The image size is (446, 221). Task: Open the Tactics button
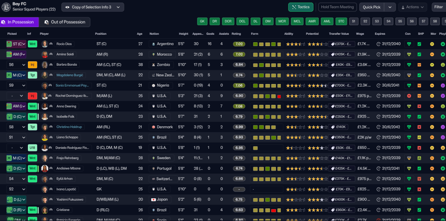[x=300, y=7]
